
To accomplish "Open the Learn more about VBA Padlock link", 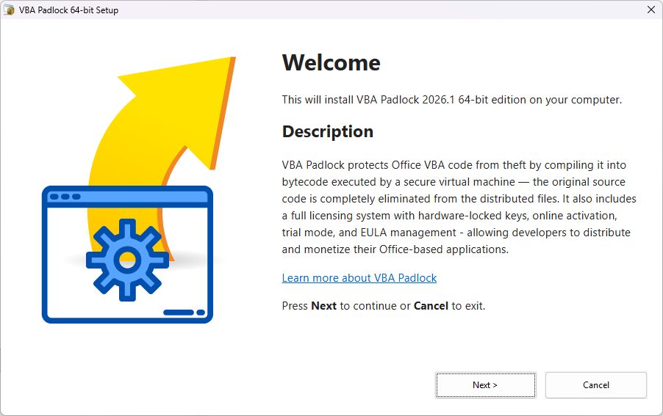I will tap(359, 278).
